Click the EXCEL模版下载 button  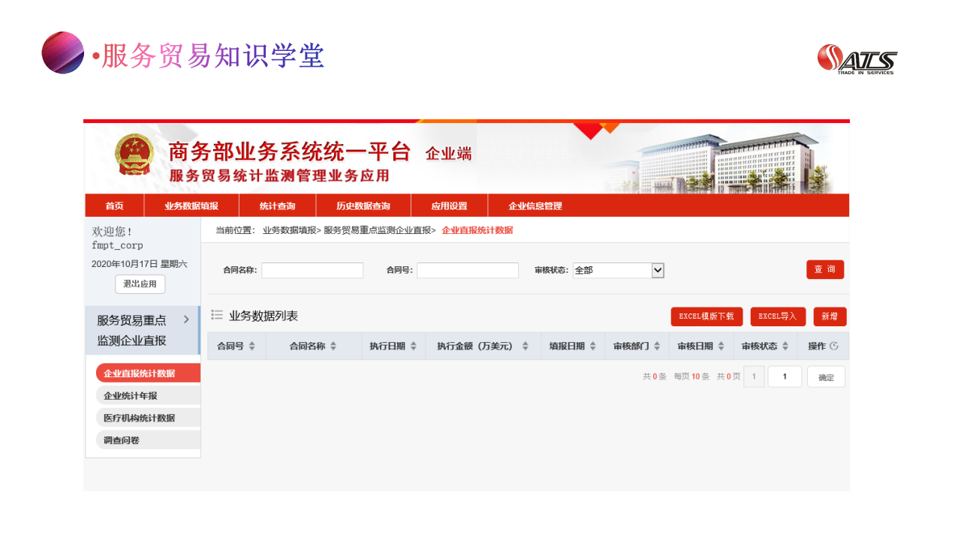point(706,316)
